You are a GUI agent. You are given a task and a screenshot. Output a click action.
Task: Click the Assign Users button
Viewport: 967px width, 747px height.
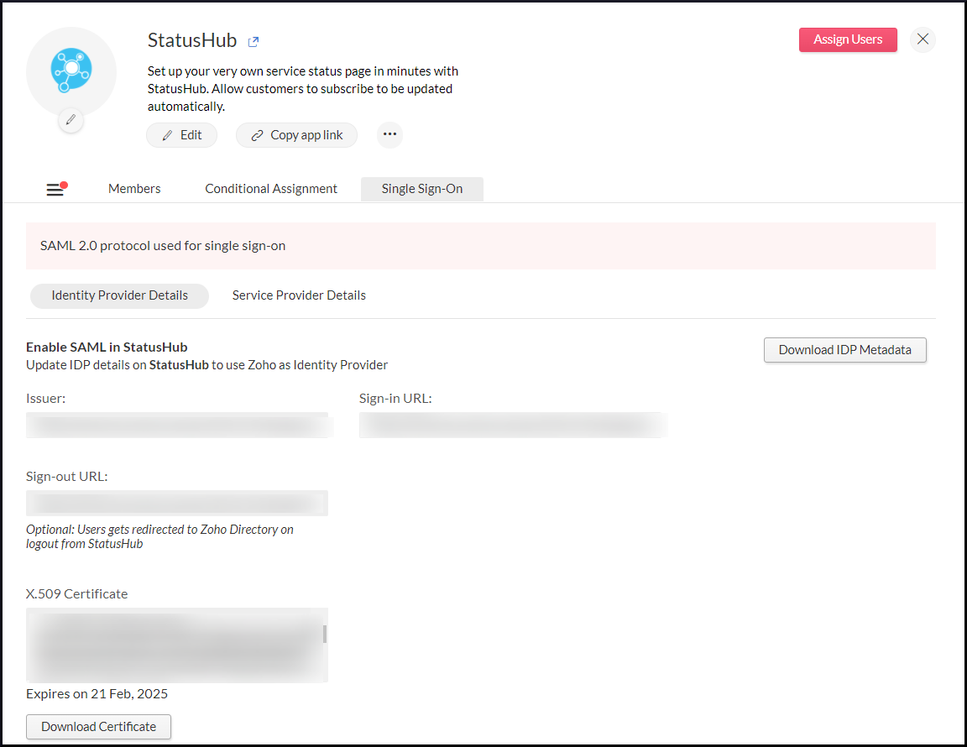click(848, 39)
